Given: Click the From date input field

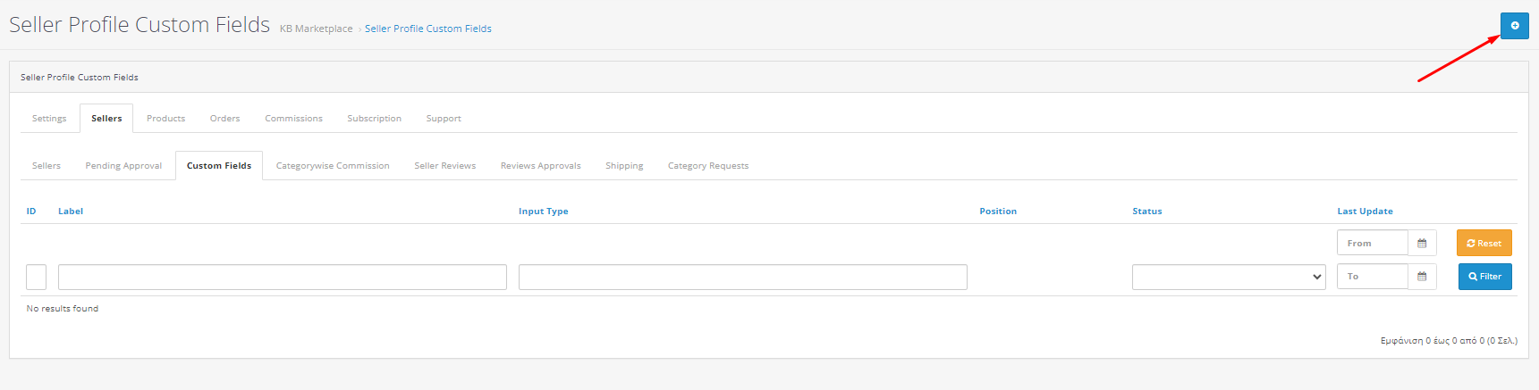Looking at the screenshot, I should pos(1373,243).
